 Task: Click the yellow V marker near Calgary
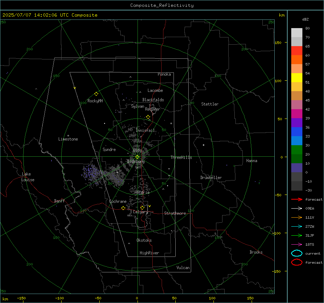coord(150,206)
